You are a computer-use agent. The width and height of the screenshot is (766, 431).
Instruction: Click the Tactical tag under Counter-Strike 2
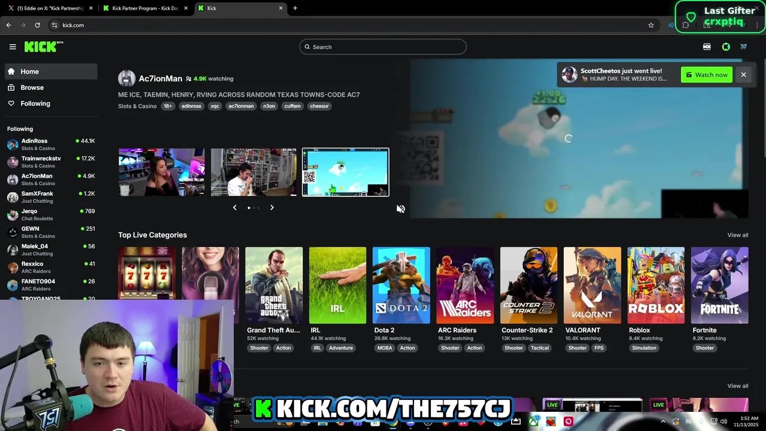540,348
